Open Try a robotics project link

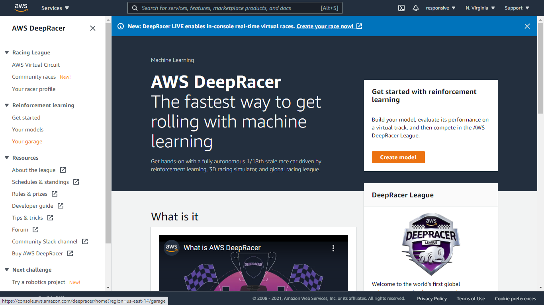(x=39, y=282)
